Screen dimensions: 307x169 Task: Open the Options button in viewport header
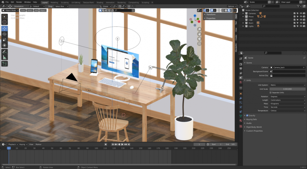[231, 6]
